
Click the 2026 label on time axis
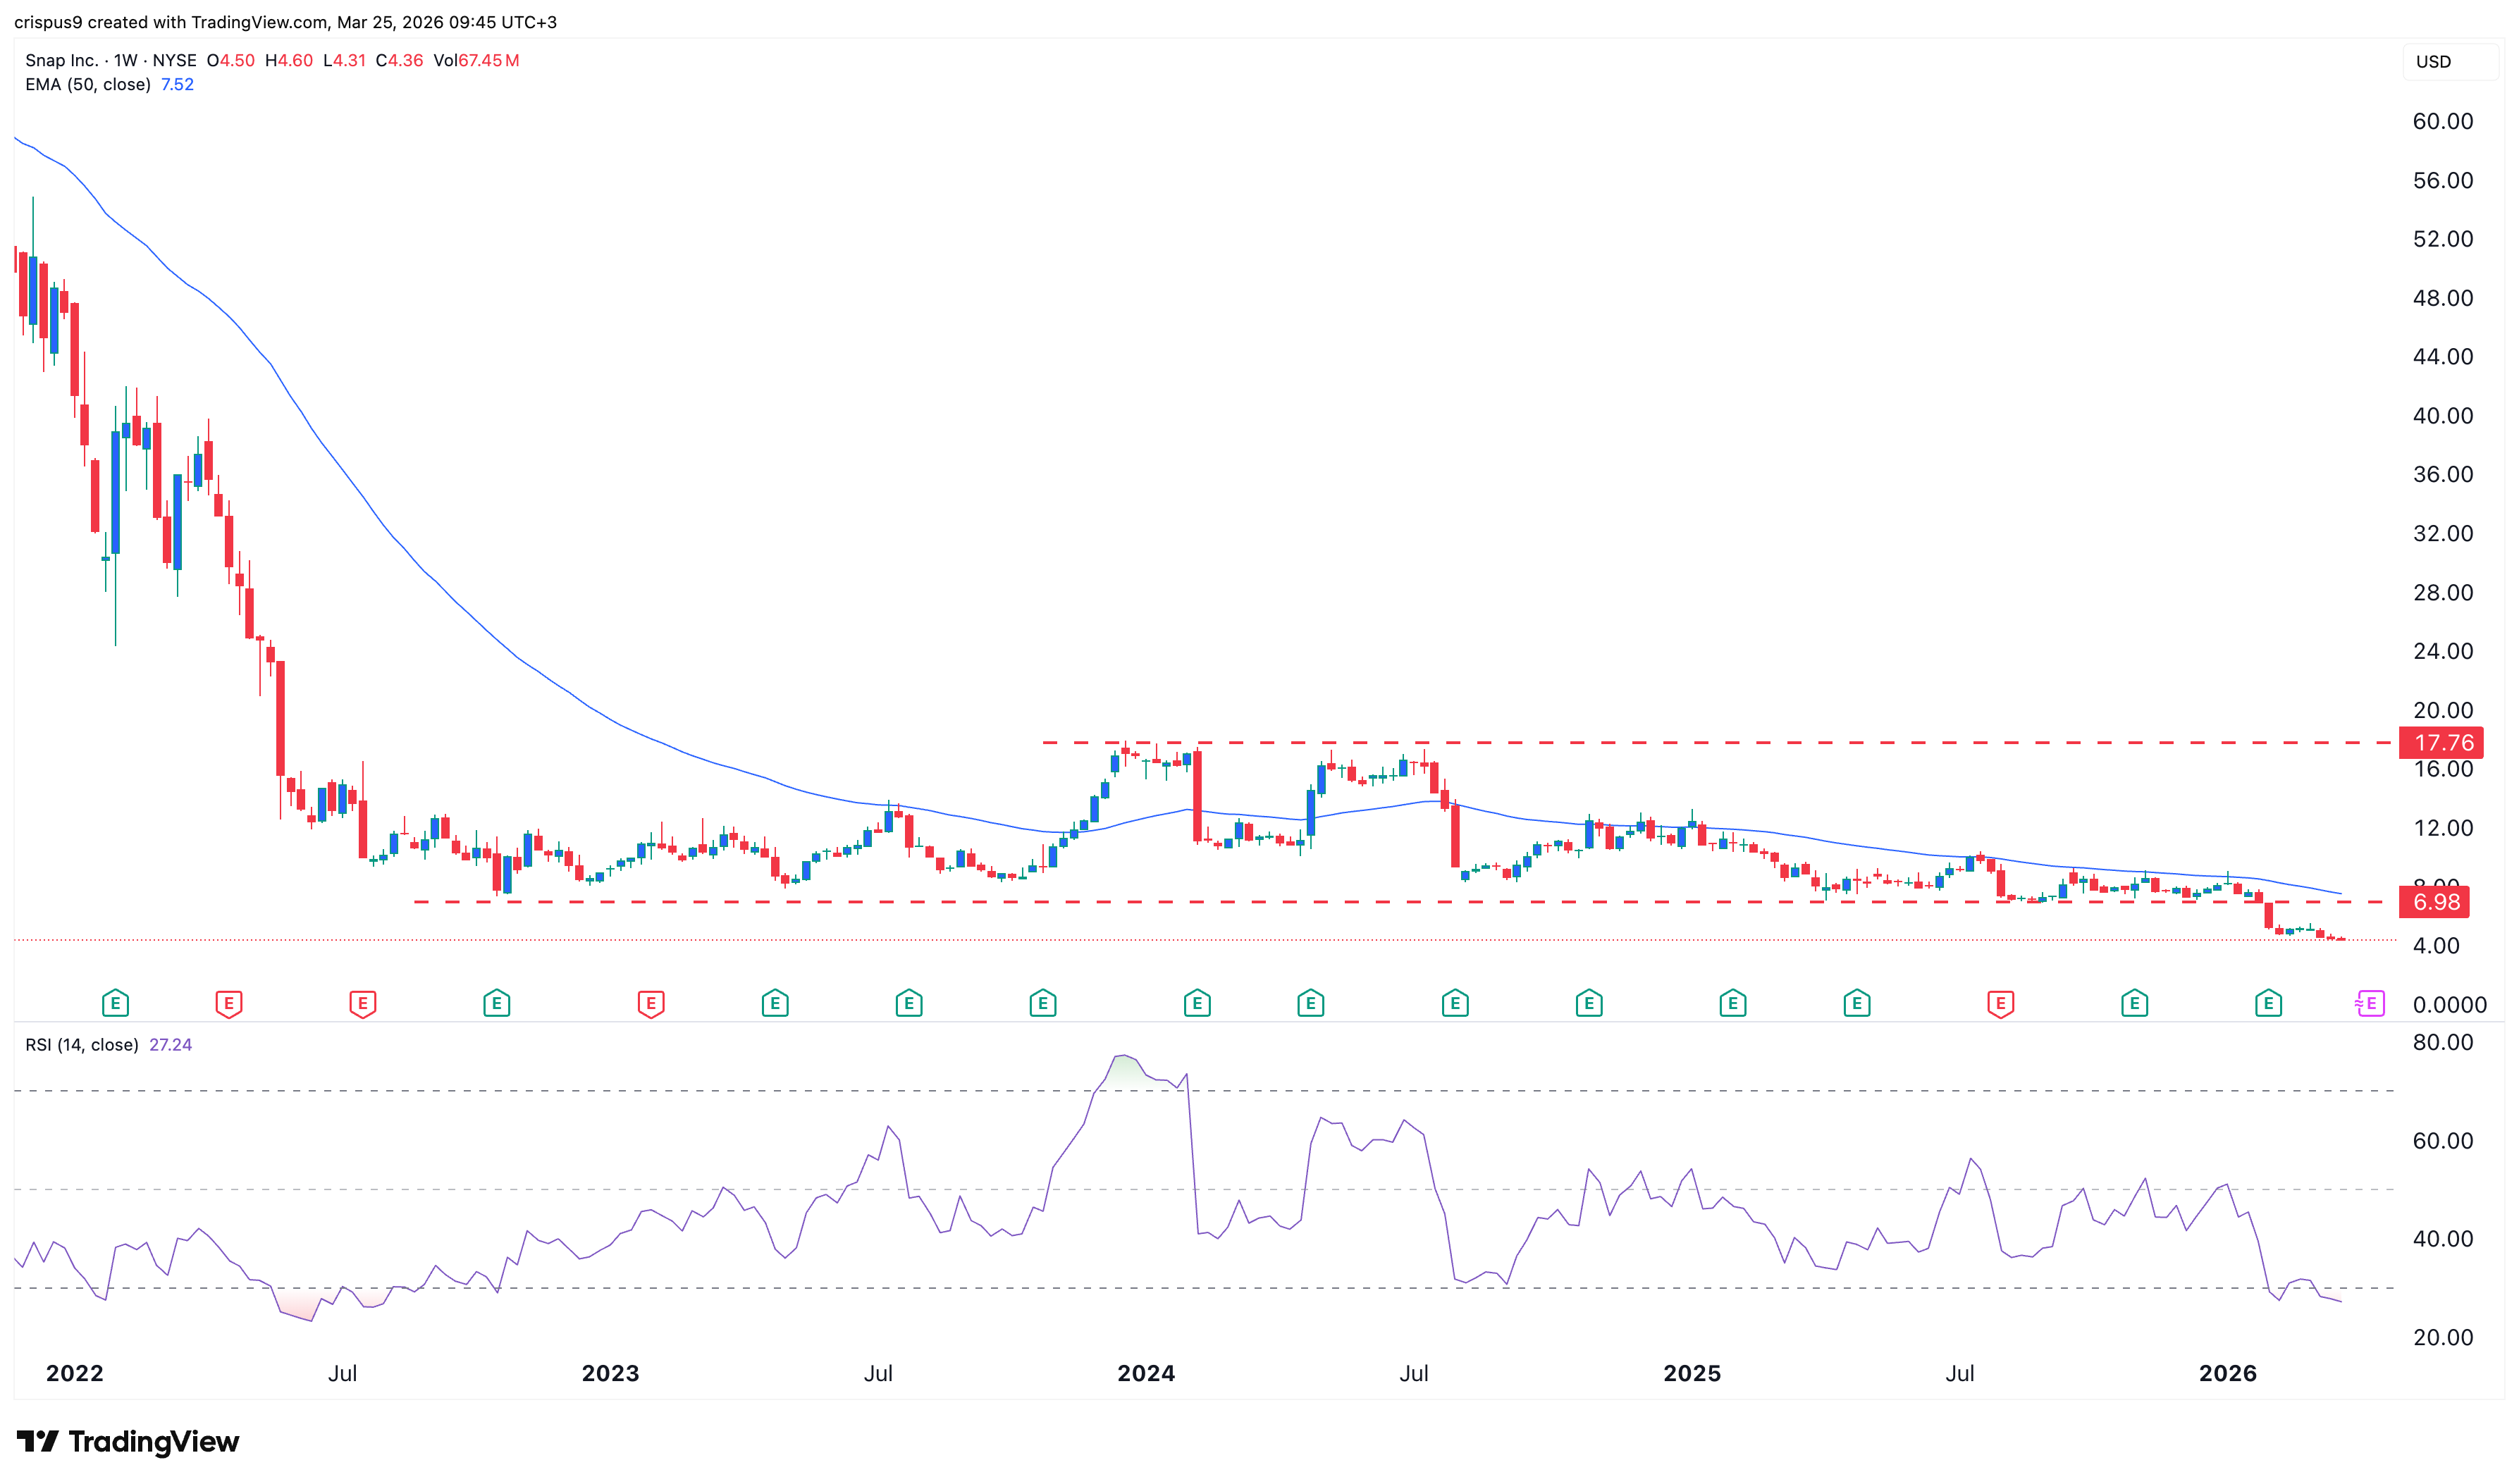2228,1373
